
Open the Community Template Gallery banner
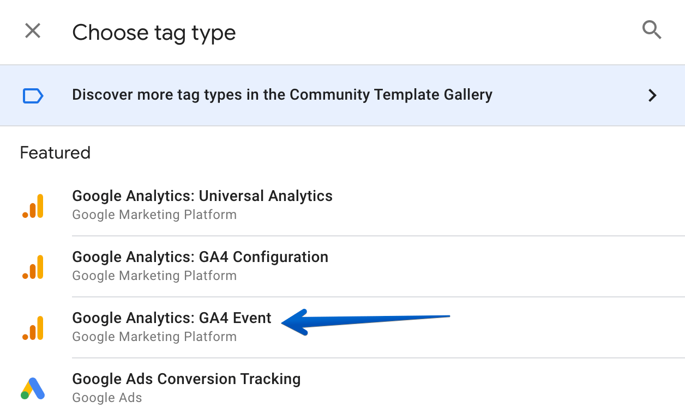pyautogui.click(x=342, y=95)
